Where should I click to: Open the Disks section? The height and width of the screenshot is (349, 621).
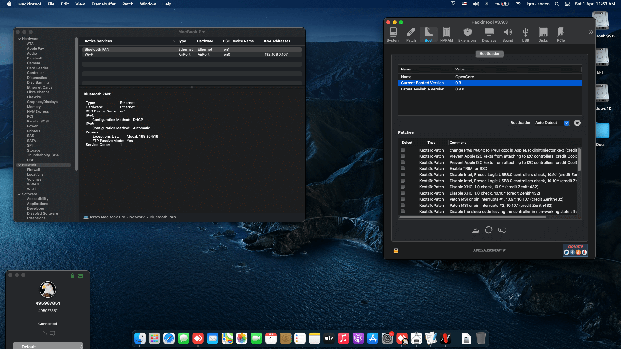tap(543, 34)
